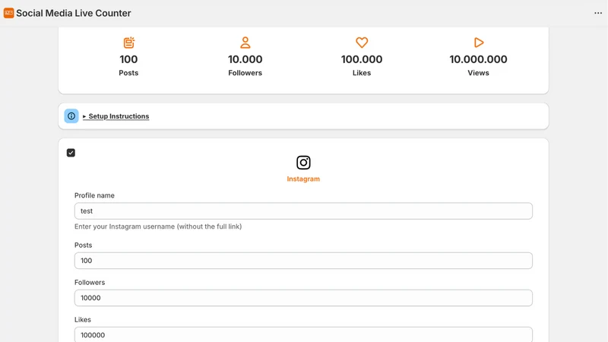
Task: Click the Social Media Live Counter app icon
Action: [8, 13]
